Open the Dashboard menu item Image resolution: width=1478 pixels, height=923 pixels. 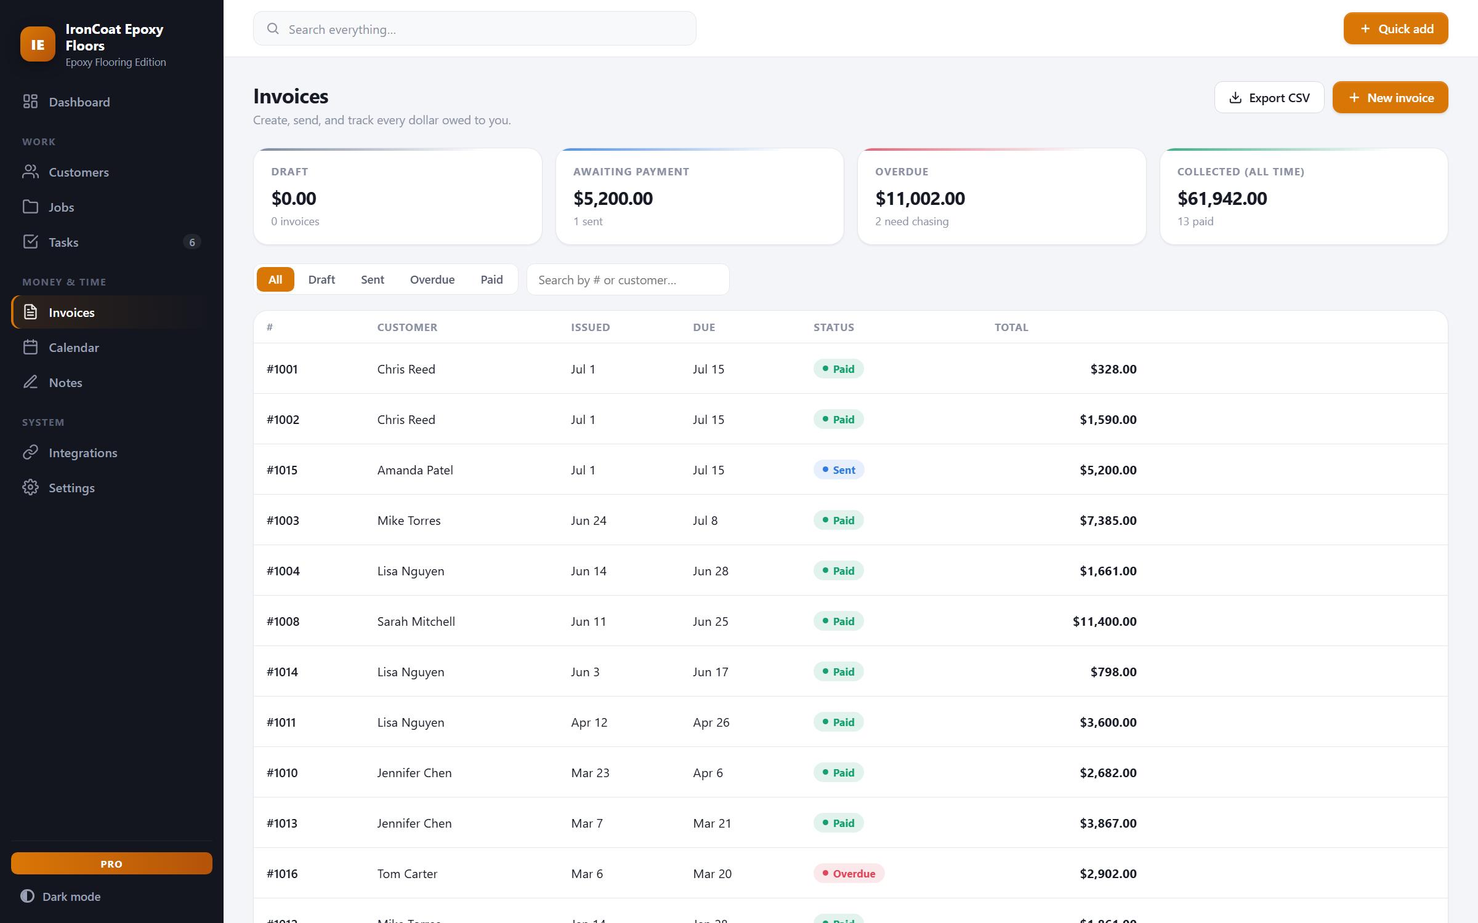coord(111,102)
